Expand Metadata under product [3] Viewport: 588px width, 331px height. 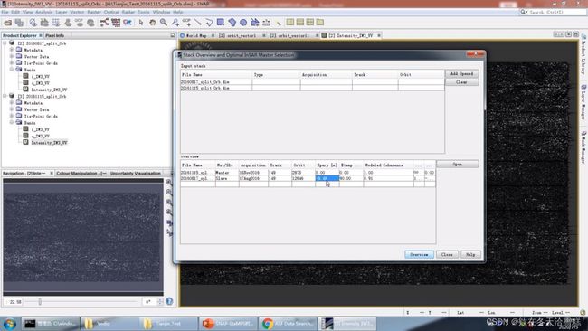[x=12, y=103]
